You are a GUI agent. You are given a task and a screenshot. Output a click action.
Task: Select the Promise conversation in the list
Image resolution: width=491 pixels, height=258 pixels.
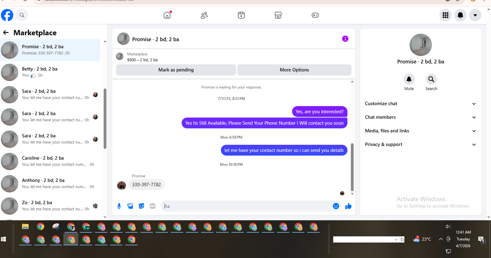[50, 50]
